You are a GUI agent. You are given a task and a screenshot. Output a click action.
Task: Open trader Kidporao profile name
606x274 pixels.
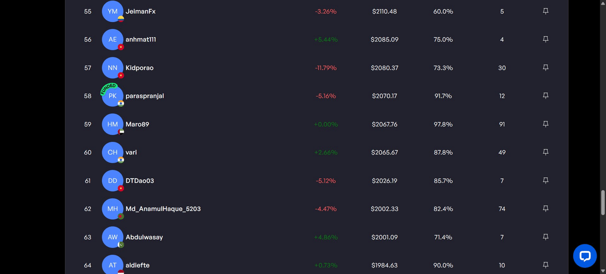point(139,68)
